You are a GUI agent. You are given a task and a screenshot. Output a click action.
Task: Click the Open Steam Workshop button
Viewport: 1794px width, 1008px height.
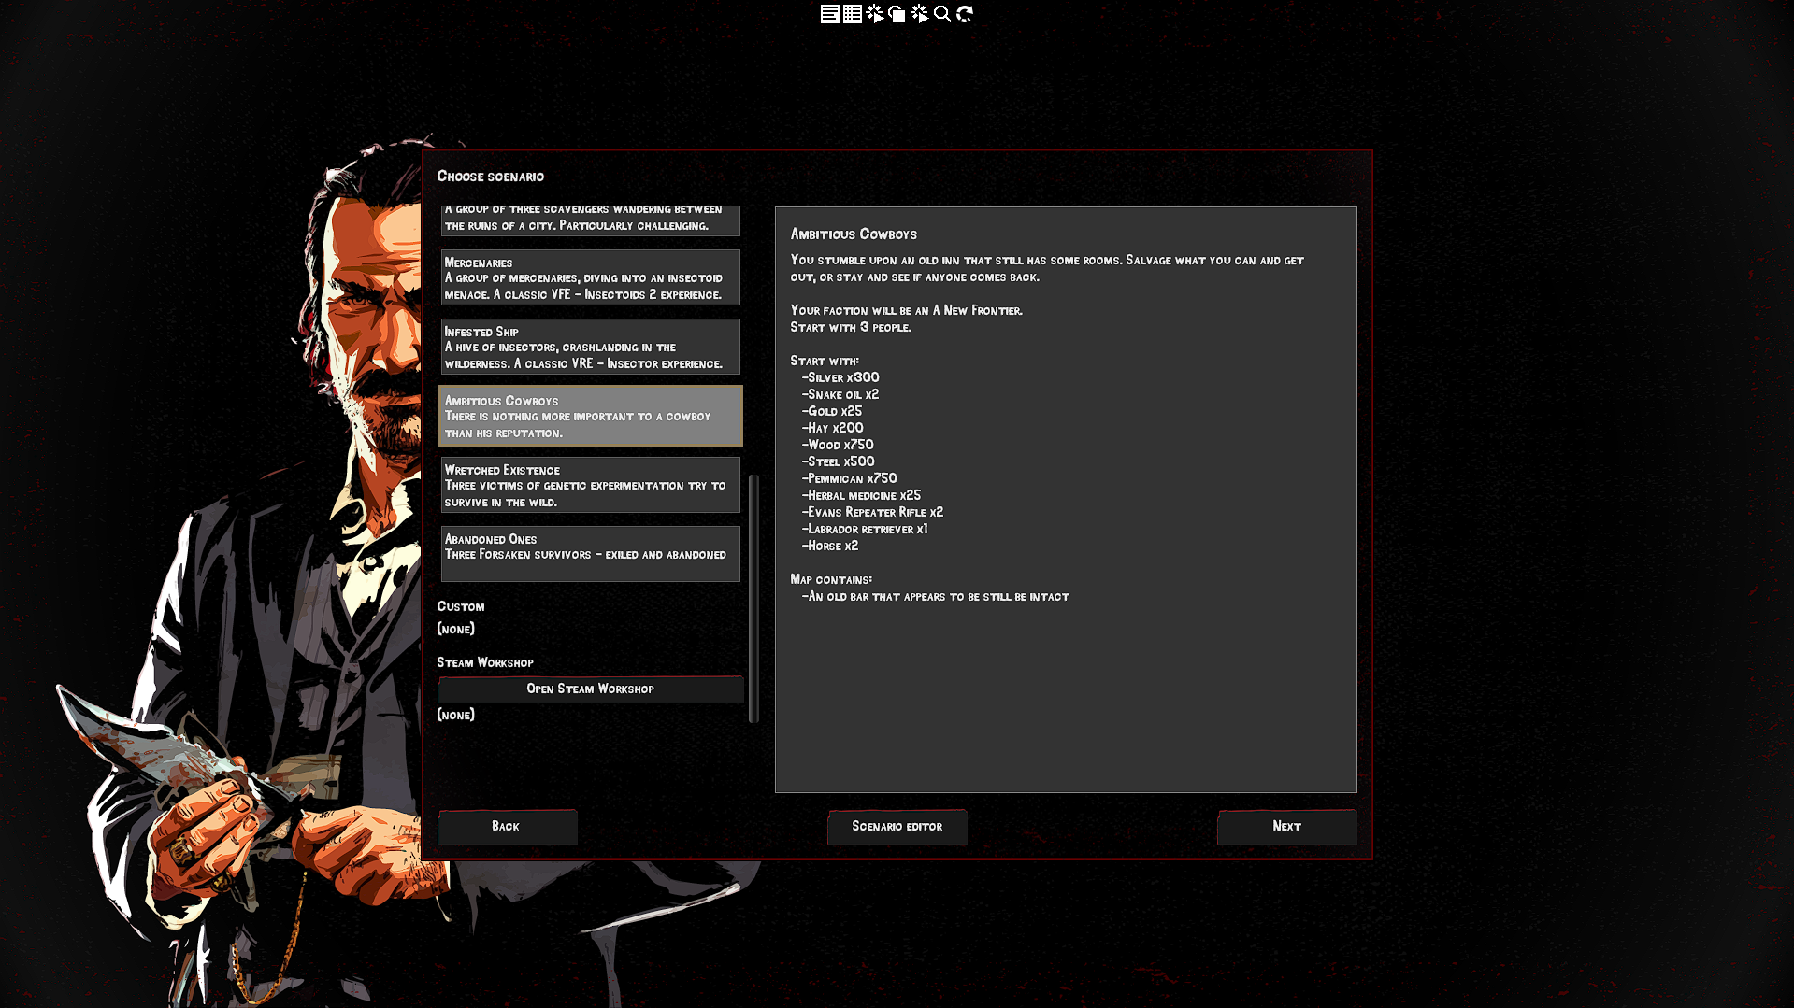tap(591, 689)
